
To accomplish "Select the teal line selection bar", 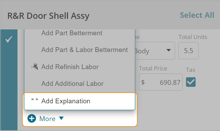I will click(9, 80).
